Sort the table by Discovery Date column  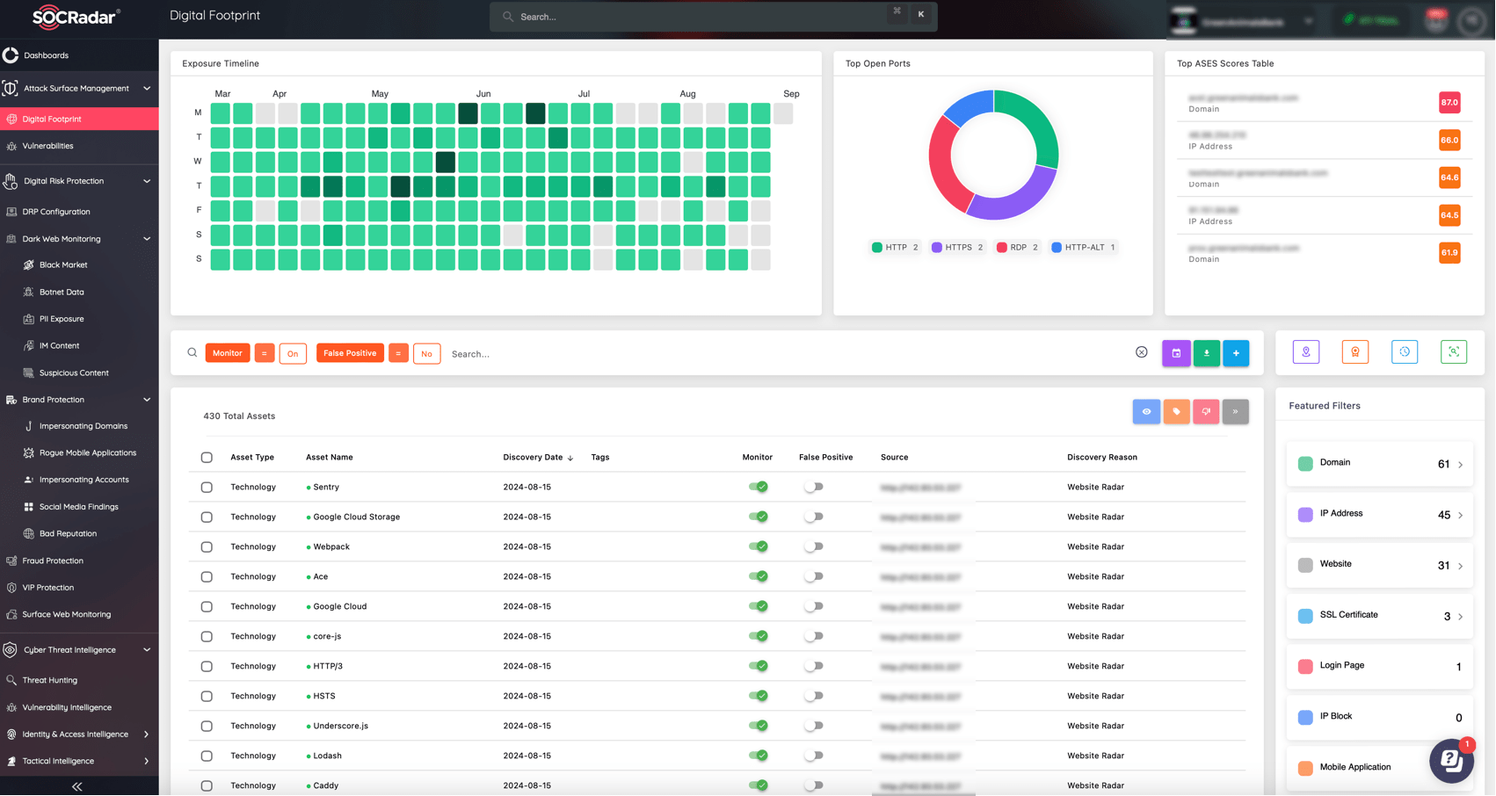537,457
